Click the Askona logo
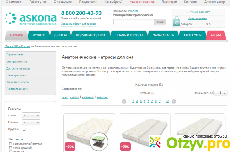Viewport: 230px width, 152px height. tap(30, 18)
